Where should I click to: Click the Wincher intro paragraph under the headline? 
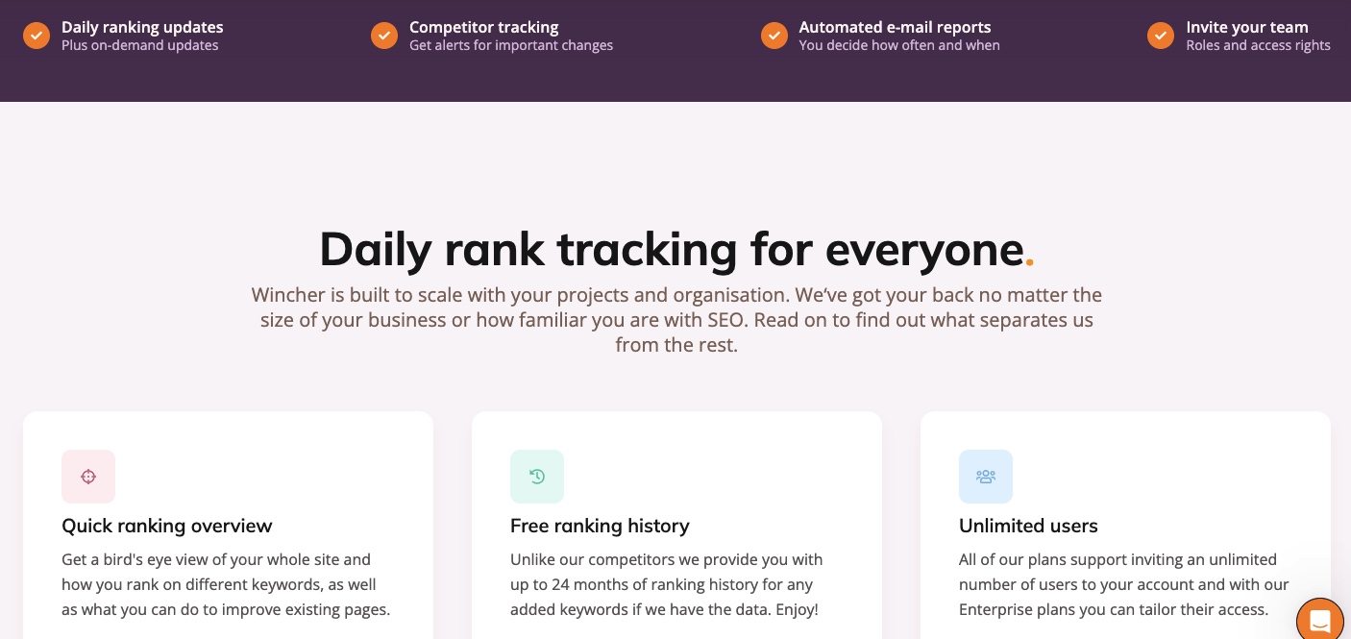pos(676,320)
